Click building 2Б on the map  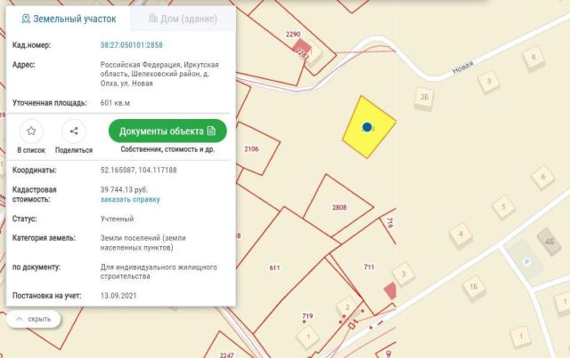point(424,97)
